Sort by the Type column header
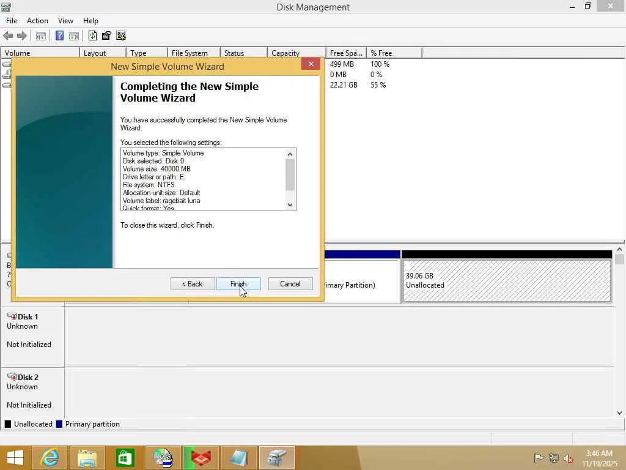 click(x=147, y=53)
